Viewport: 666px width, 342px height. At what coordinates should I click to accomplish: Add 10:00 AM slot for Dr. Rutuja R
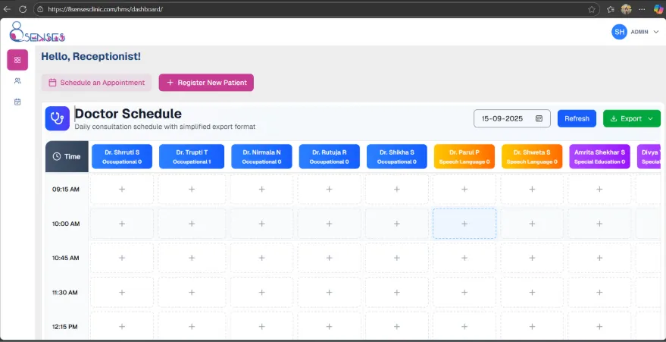pyautogui.click(x=329, y=224)
